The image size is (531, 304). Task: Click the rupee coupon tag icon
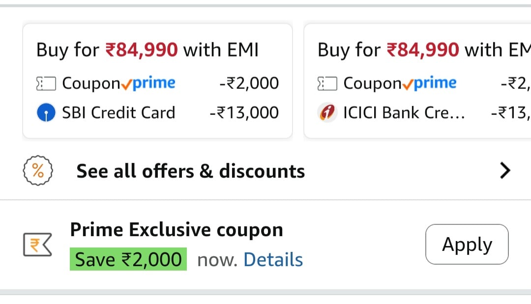37,245
